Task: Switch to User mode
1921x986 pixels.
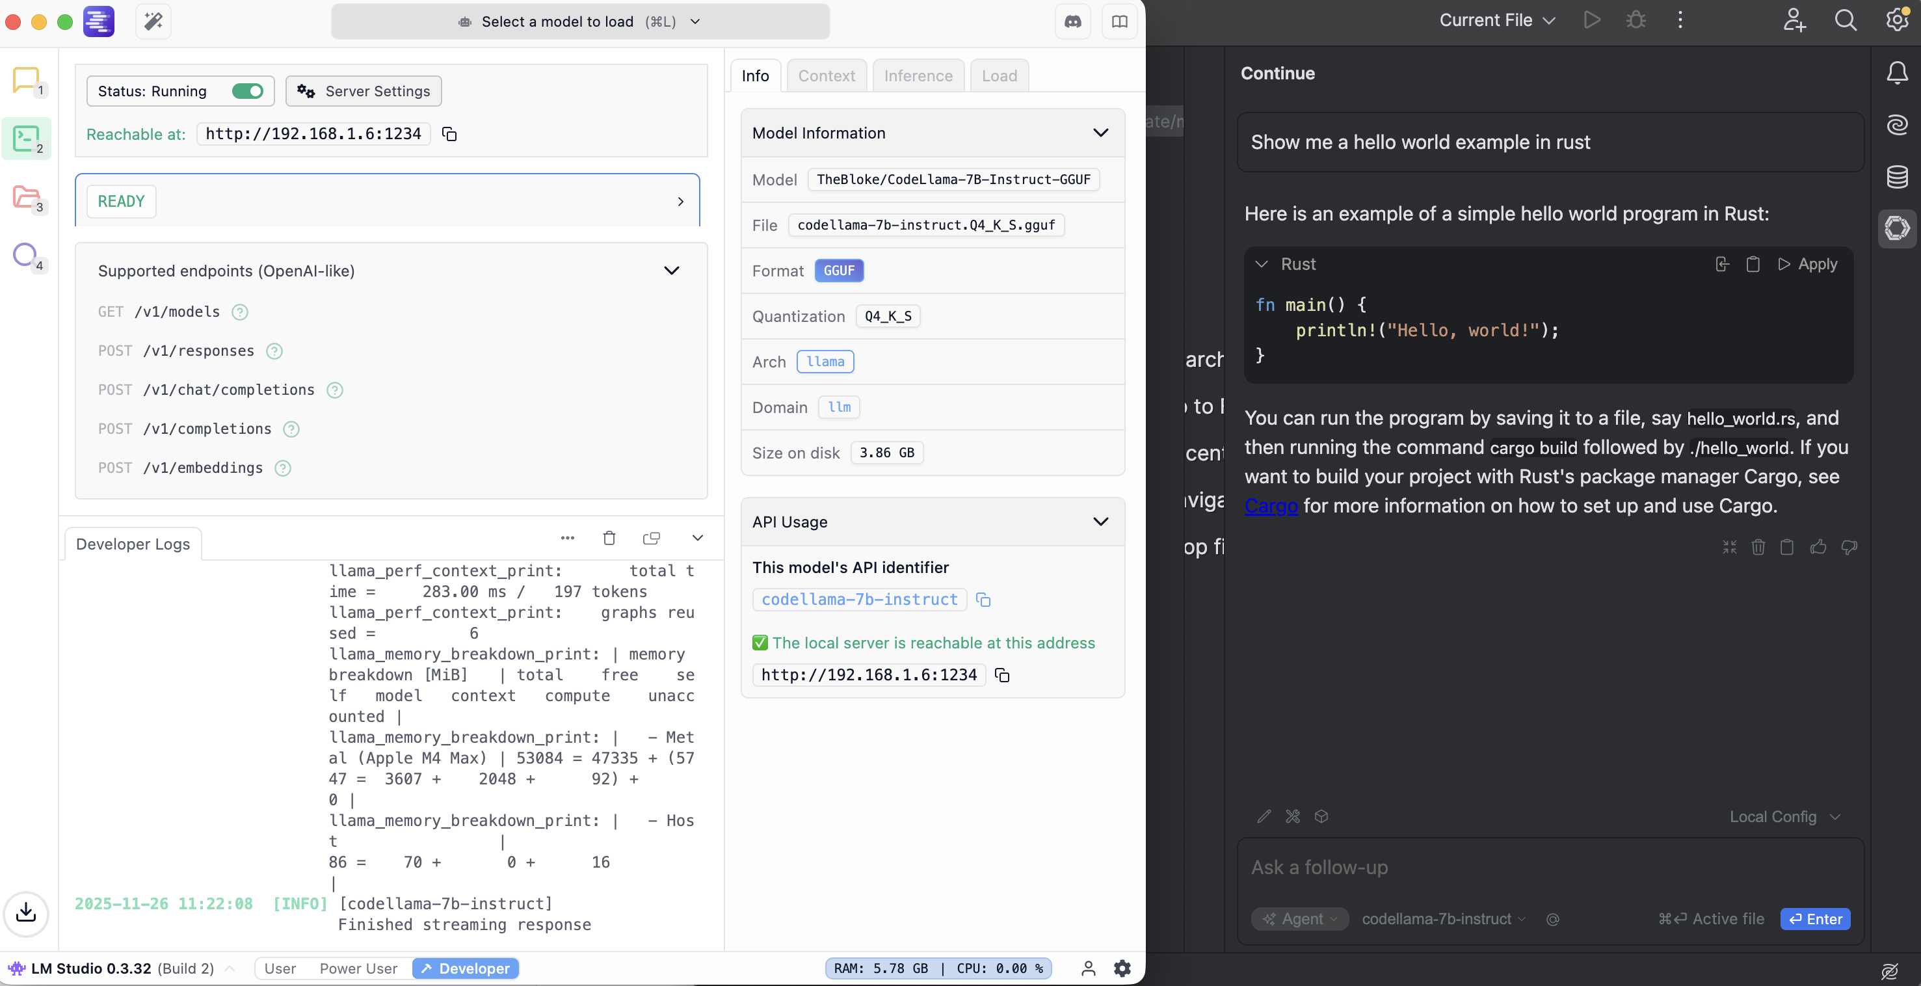Action: tap(280, 968)
